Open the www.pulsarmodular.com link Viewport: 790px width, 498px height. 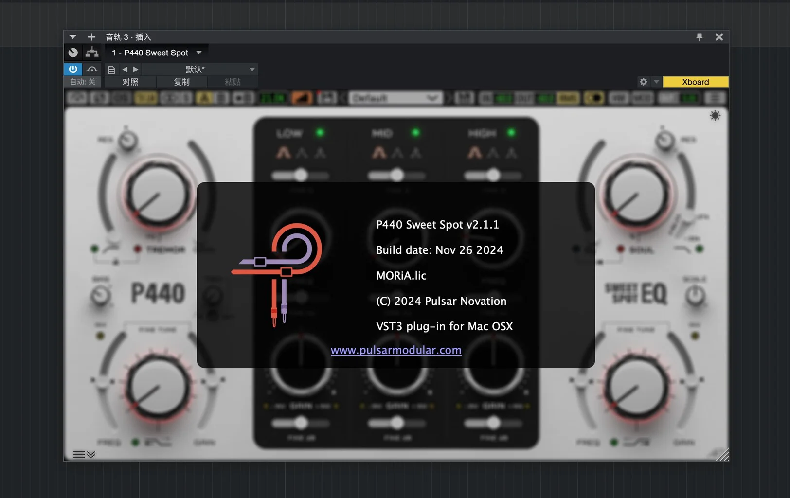[396, 350]
